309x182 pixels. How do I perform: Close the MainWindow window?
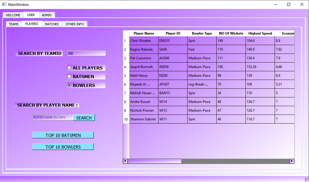302,4
